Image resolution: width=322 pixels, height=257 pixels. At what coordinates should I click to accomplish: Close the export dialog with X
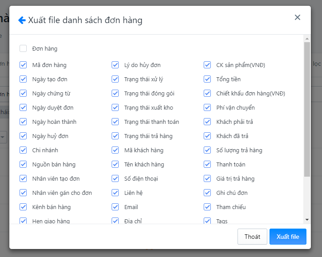coord(298,17)
